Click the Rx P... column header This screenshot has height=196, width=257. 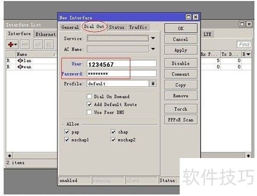click(x=210, y=55)
